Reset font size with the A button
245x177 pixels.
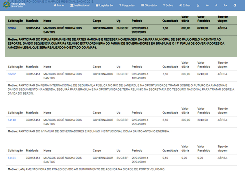click(x=216, y=5)
